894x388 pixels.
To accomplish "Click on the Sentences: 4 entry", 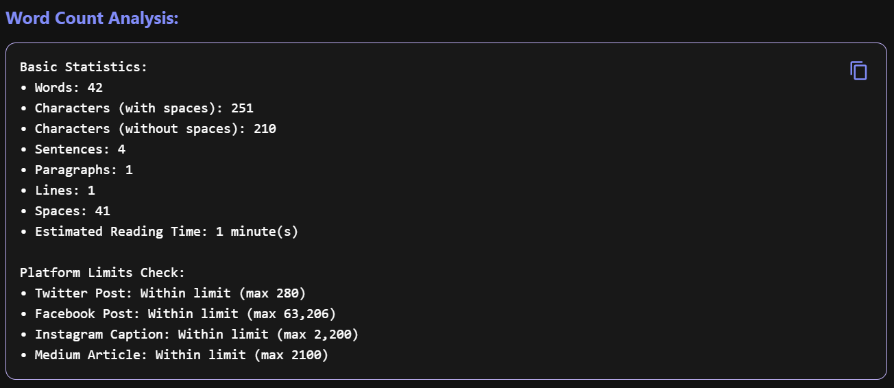I will 73,149.
